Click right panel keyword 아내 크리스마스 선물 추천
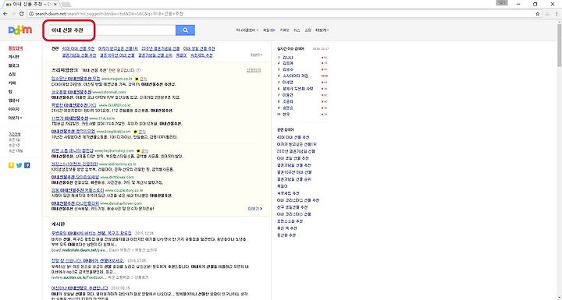The width and height of the screenshot is (562, 300). (298, 200)
